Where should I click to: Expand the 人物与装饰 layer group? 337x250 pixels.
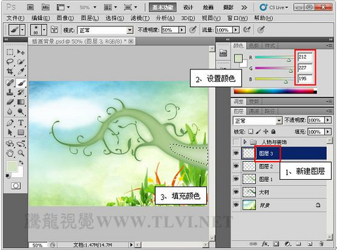(245, 142)
